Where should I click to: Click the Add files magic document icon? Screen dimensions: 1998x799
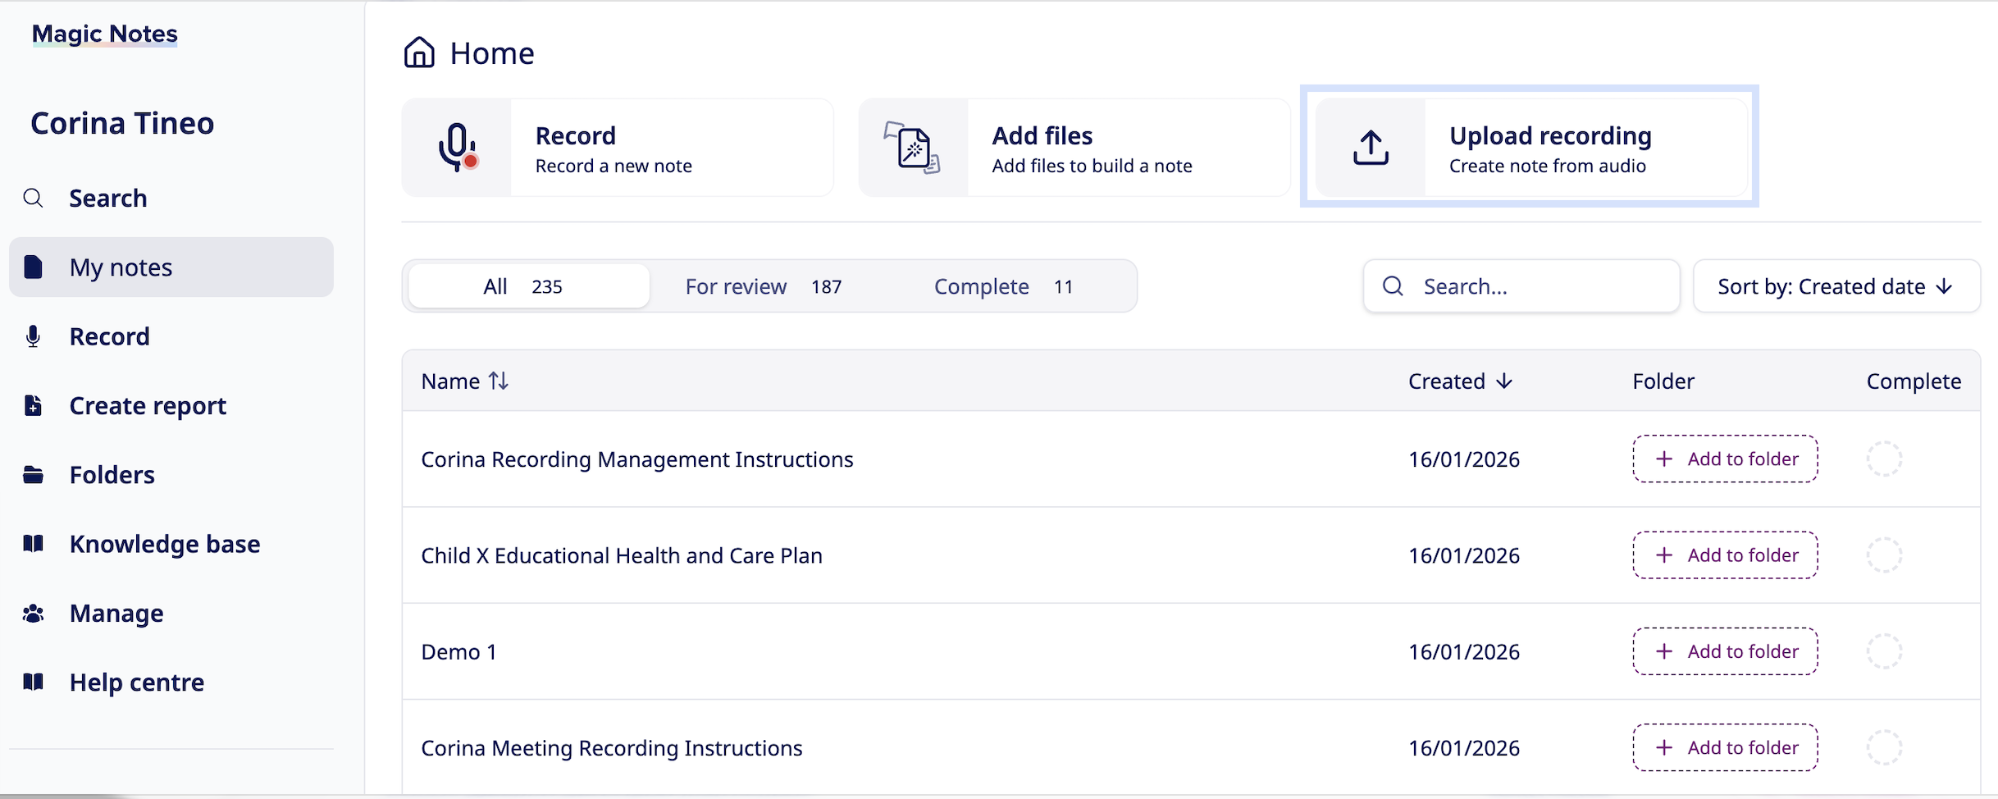pyautogui.click(x=913, y=148)
